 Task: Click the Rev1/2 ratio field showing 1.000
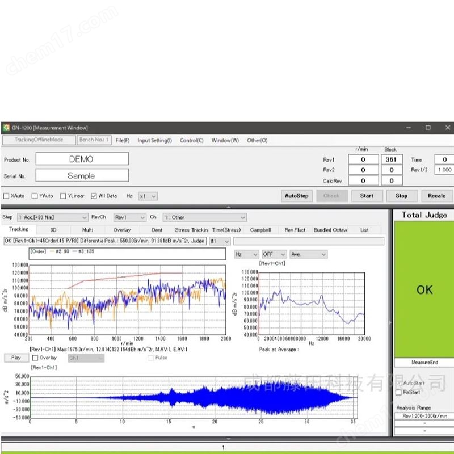444,170
